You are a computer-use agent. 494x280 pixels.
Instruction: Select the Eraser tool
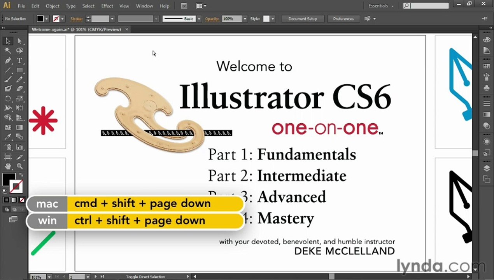pyautogui.click(x=19, y=89)
